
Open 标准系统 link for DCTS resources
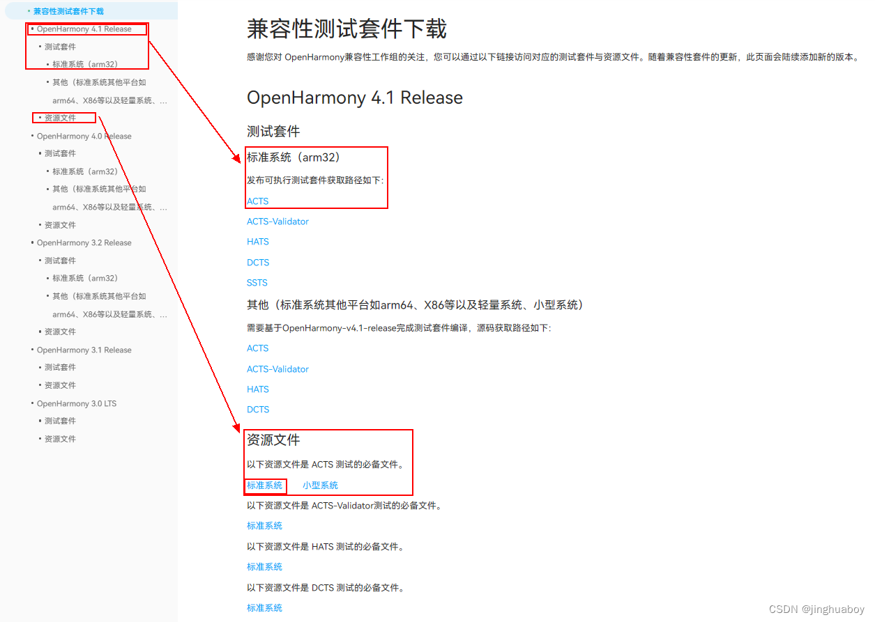coord(264,608)
